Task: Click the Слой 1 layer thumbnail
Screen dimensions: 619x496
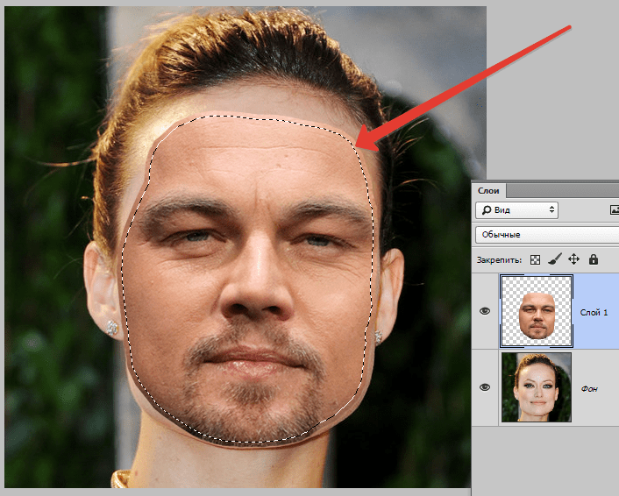Action: [x=536, y=311]
